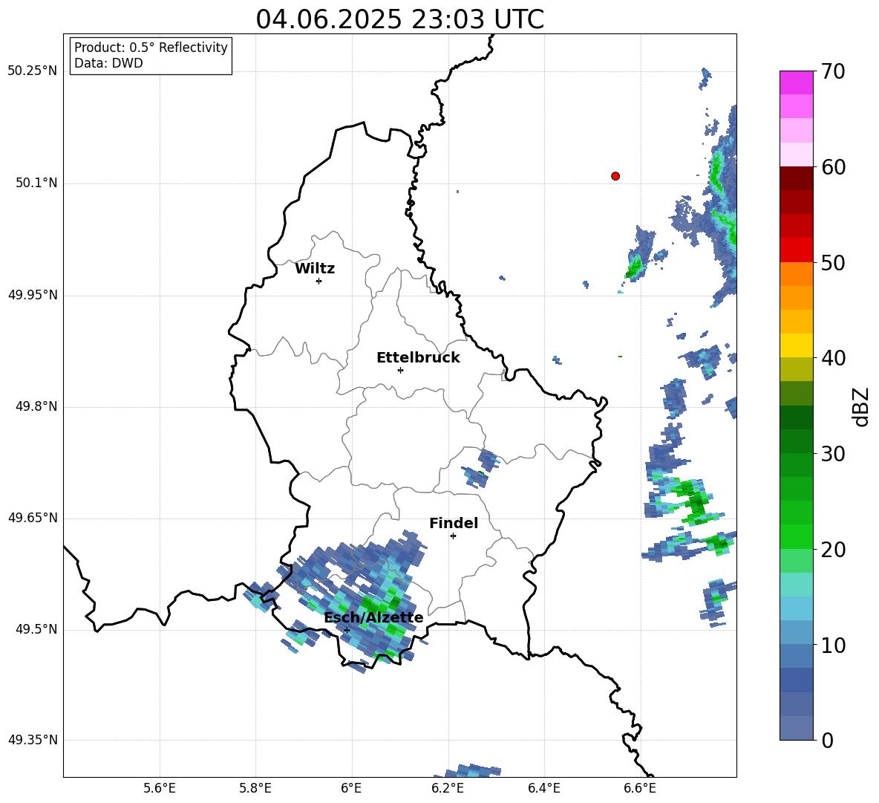Click the 60 colorbar tick label

[x=833, y=167]
